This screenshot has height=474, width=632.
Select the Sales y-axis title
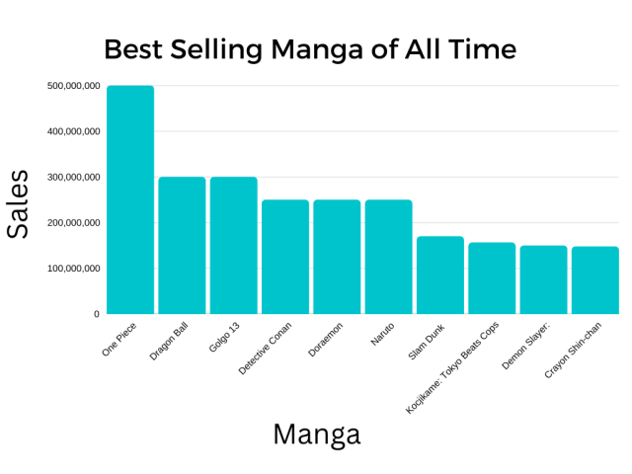click(18, 203)
